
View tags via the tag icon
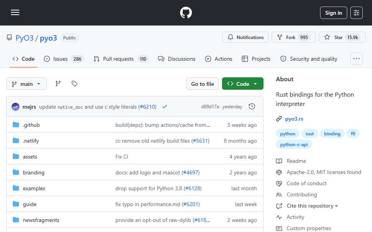click(x=74, y=84)
